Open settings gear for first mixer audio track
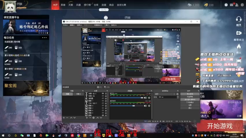 click(149, 98)
